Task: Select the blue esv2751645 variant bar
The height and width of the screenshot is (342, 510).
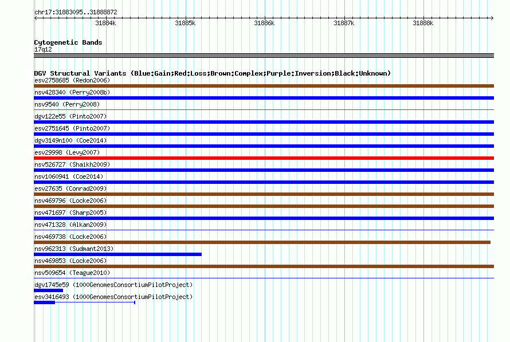Action: 264,134
